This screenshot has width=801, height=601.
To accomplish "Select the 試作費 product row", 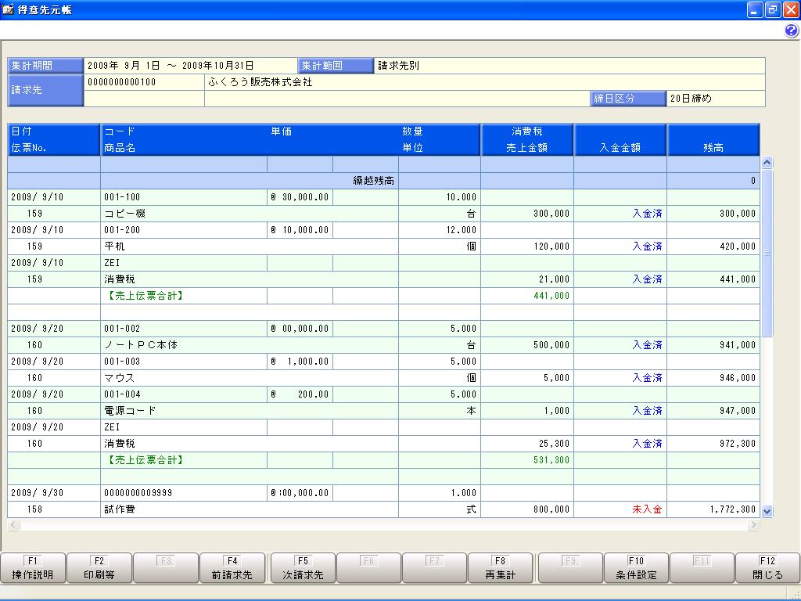I will (x=250, y=509).
